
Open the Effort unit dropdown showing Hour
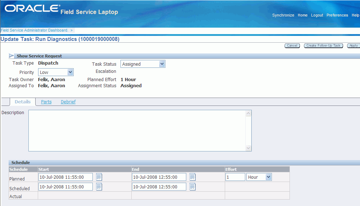259,177
